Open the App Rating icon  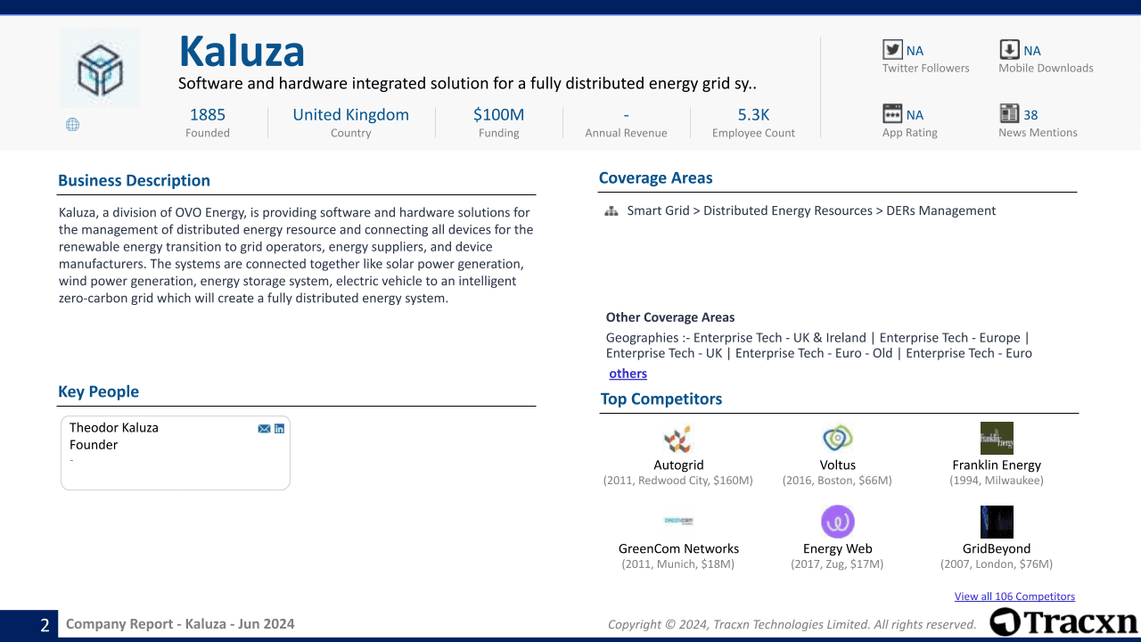click(892, 113)
